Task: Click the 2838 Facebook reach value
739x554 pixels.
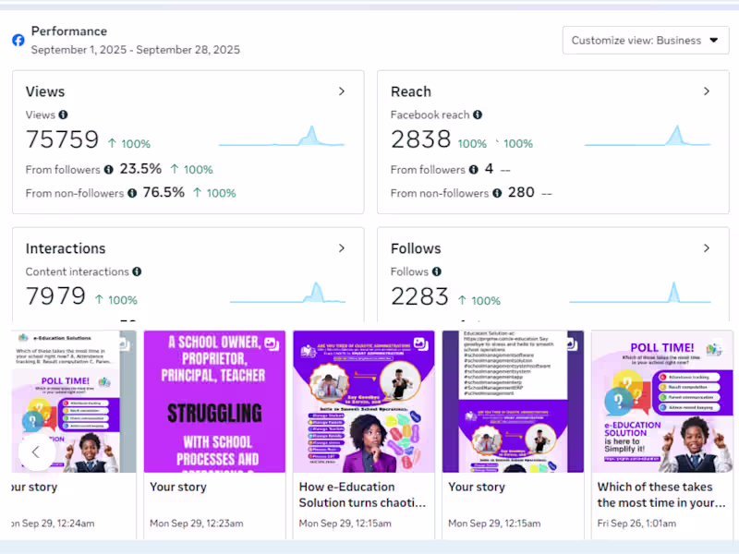Action: (421, 139)
